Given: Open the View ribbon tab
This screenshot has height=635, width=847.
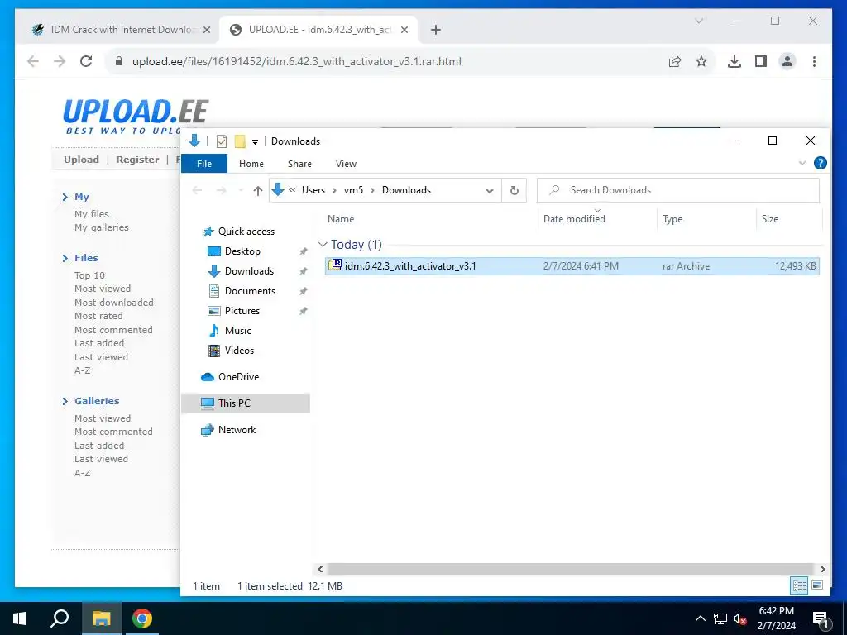Looking at the screenshot, I should 346,164.
